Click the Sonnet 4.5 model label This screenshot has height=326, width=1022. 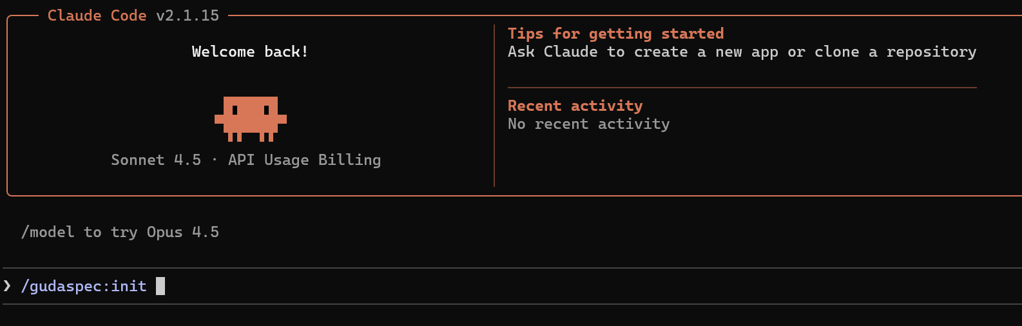point(156,160)
